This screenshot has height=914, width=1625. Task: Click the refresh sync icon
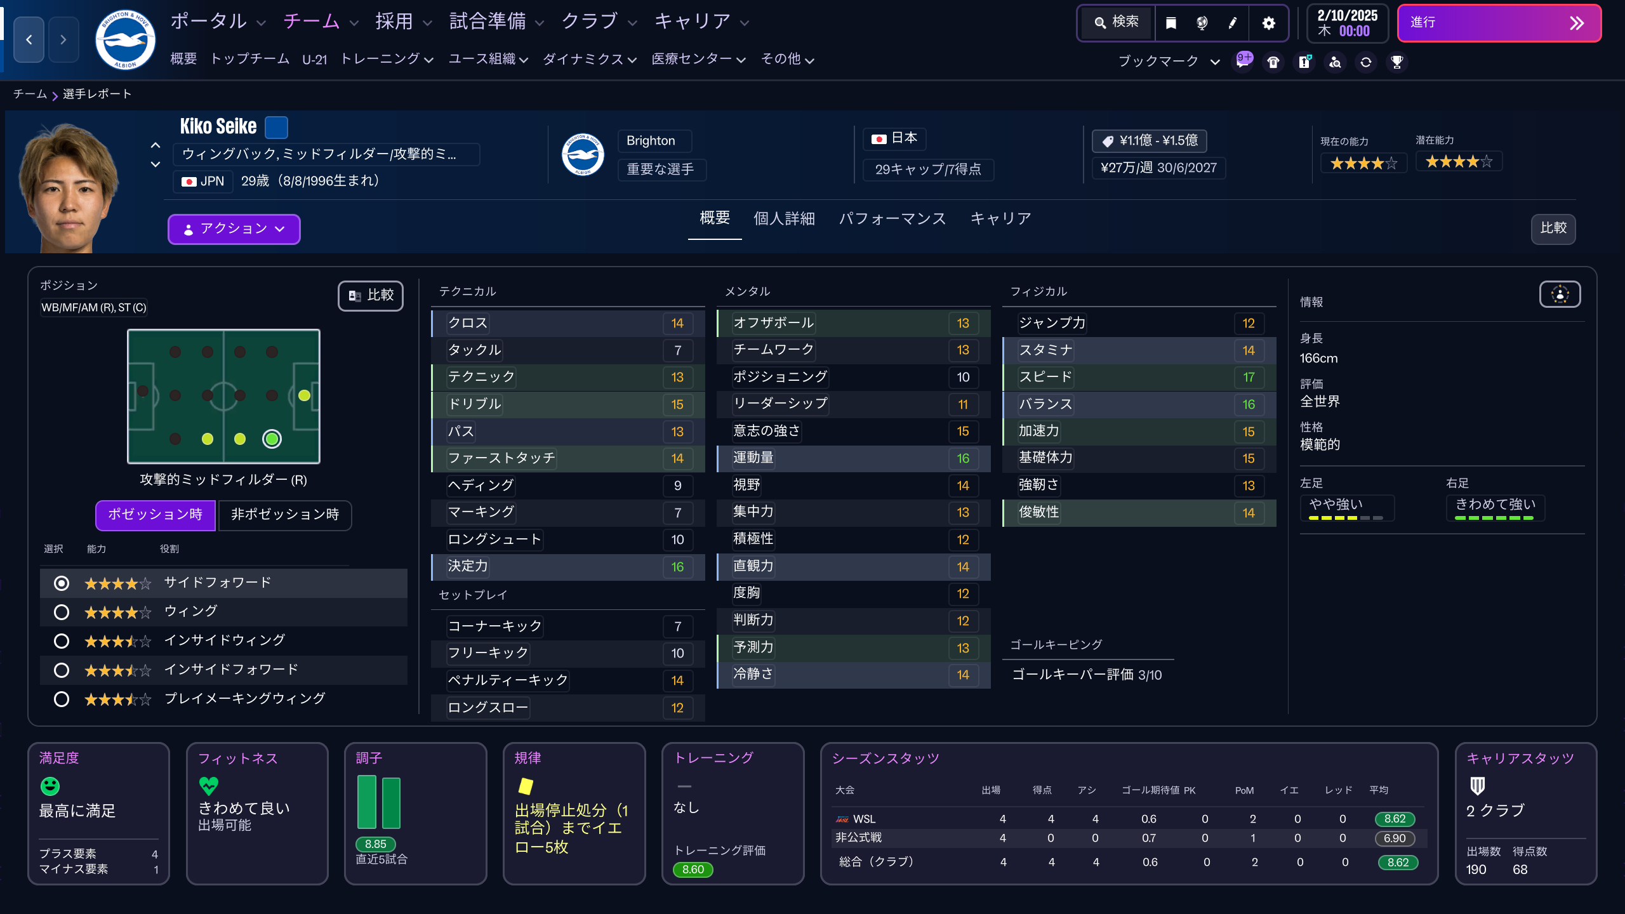click(x=1365, y=62)
